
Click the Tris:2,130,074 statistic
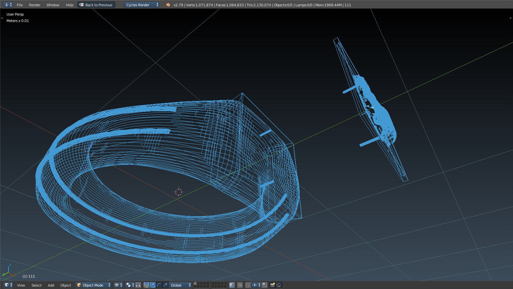(x=259, y=5)
